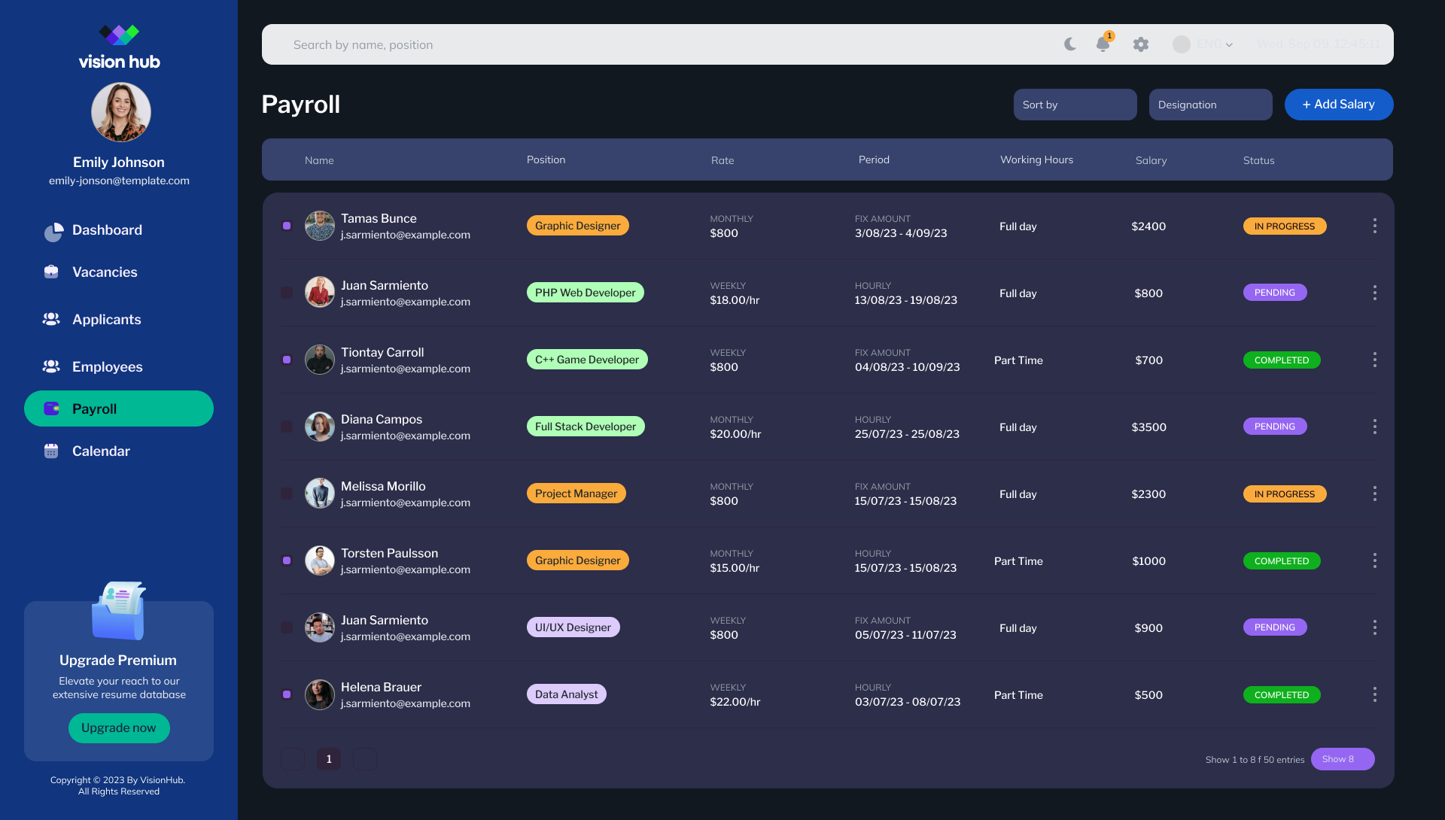Click the Add Salary button
The image size is (1445, 820).
1338,105
